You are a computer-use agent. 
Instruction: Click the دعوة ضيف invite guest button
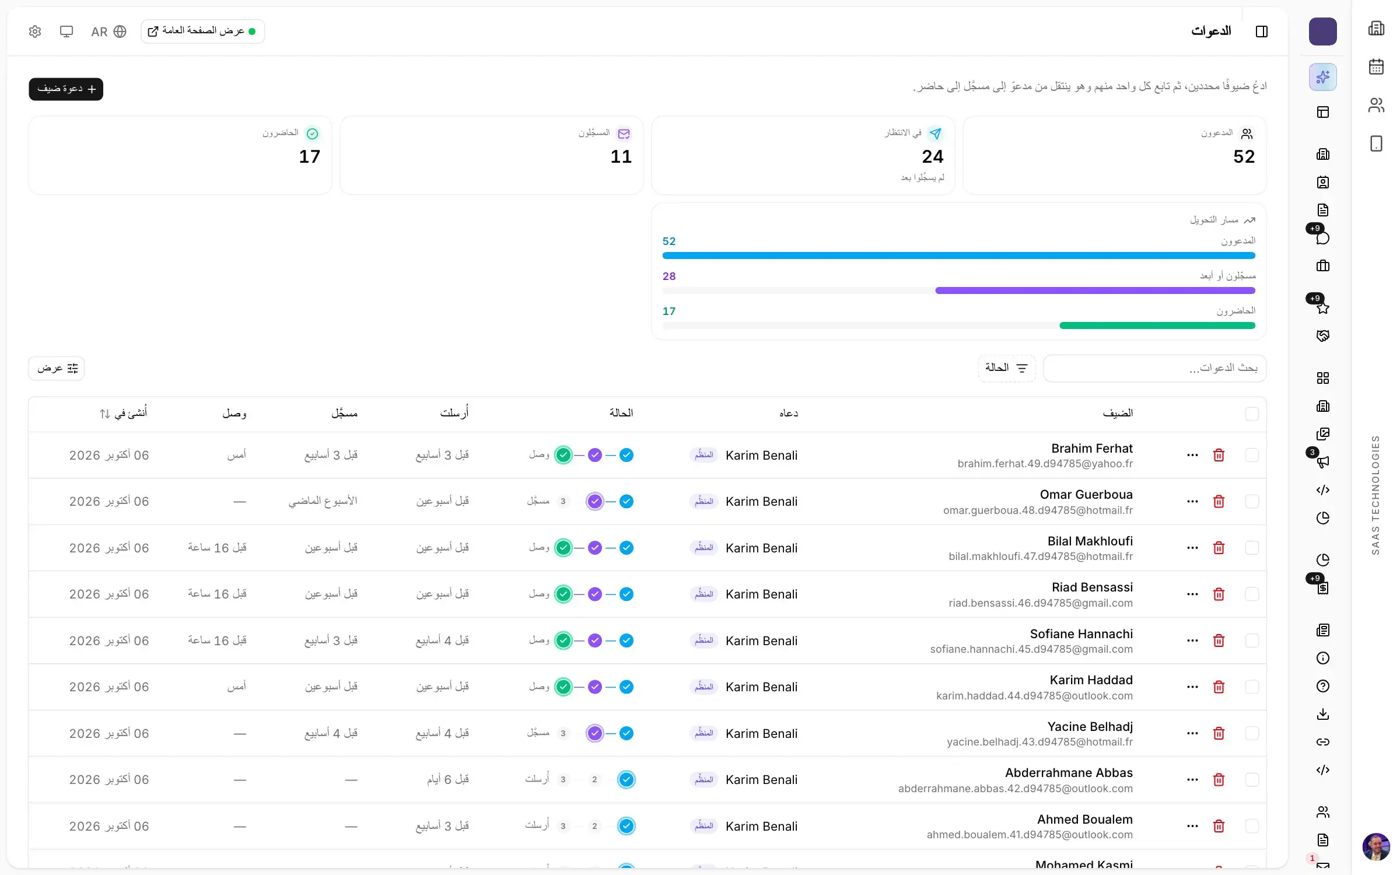[66, 89]
